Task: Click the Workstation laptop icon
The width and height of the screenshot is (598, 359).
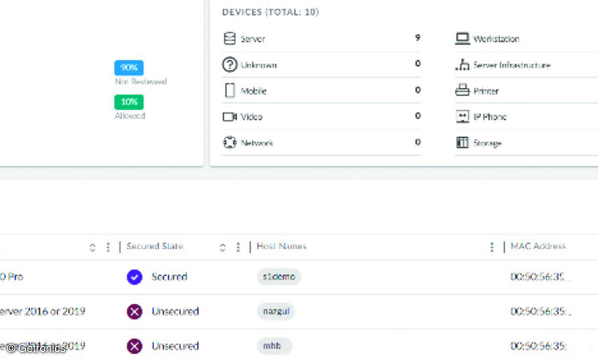Action: pos(462,39)
